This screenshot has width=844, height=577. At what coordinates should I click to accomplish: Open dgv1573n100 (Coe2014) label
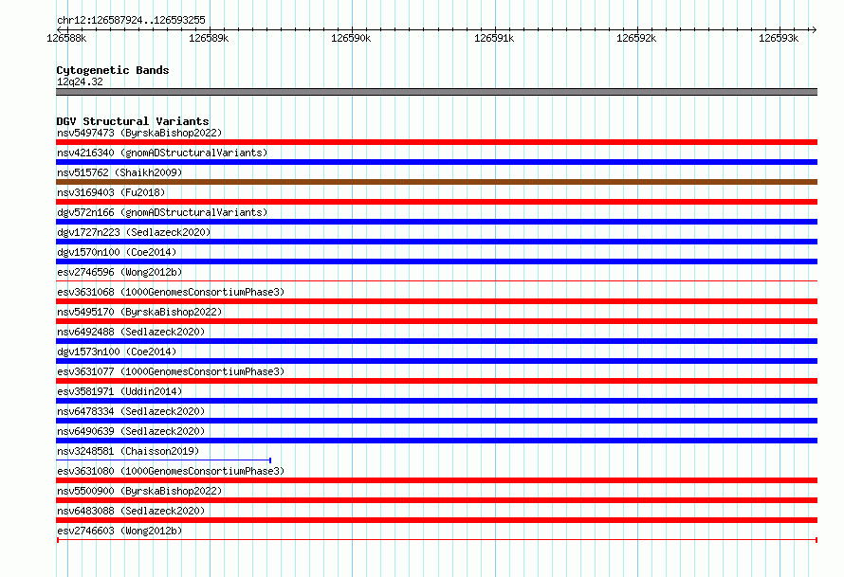(117, 352)
